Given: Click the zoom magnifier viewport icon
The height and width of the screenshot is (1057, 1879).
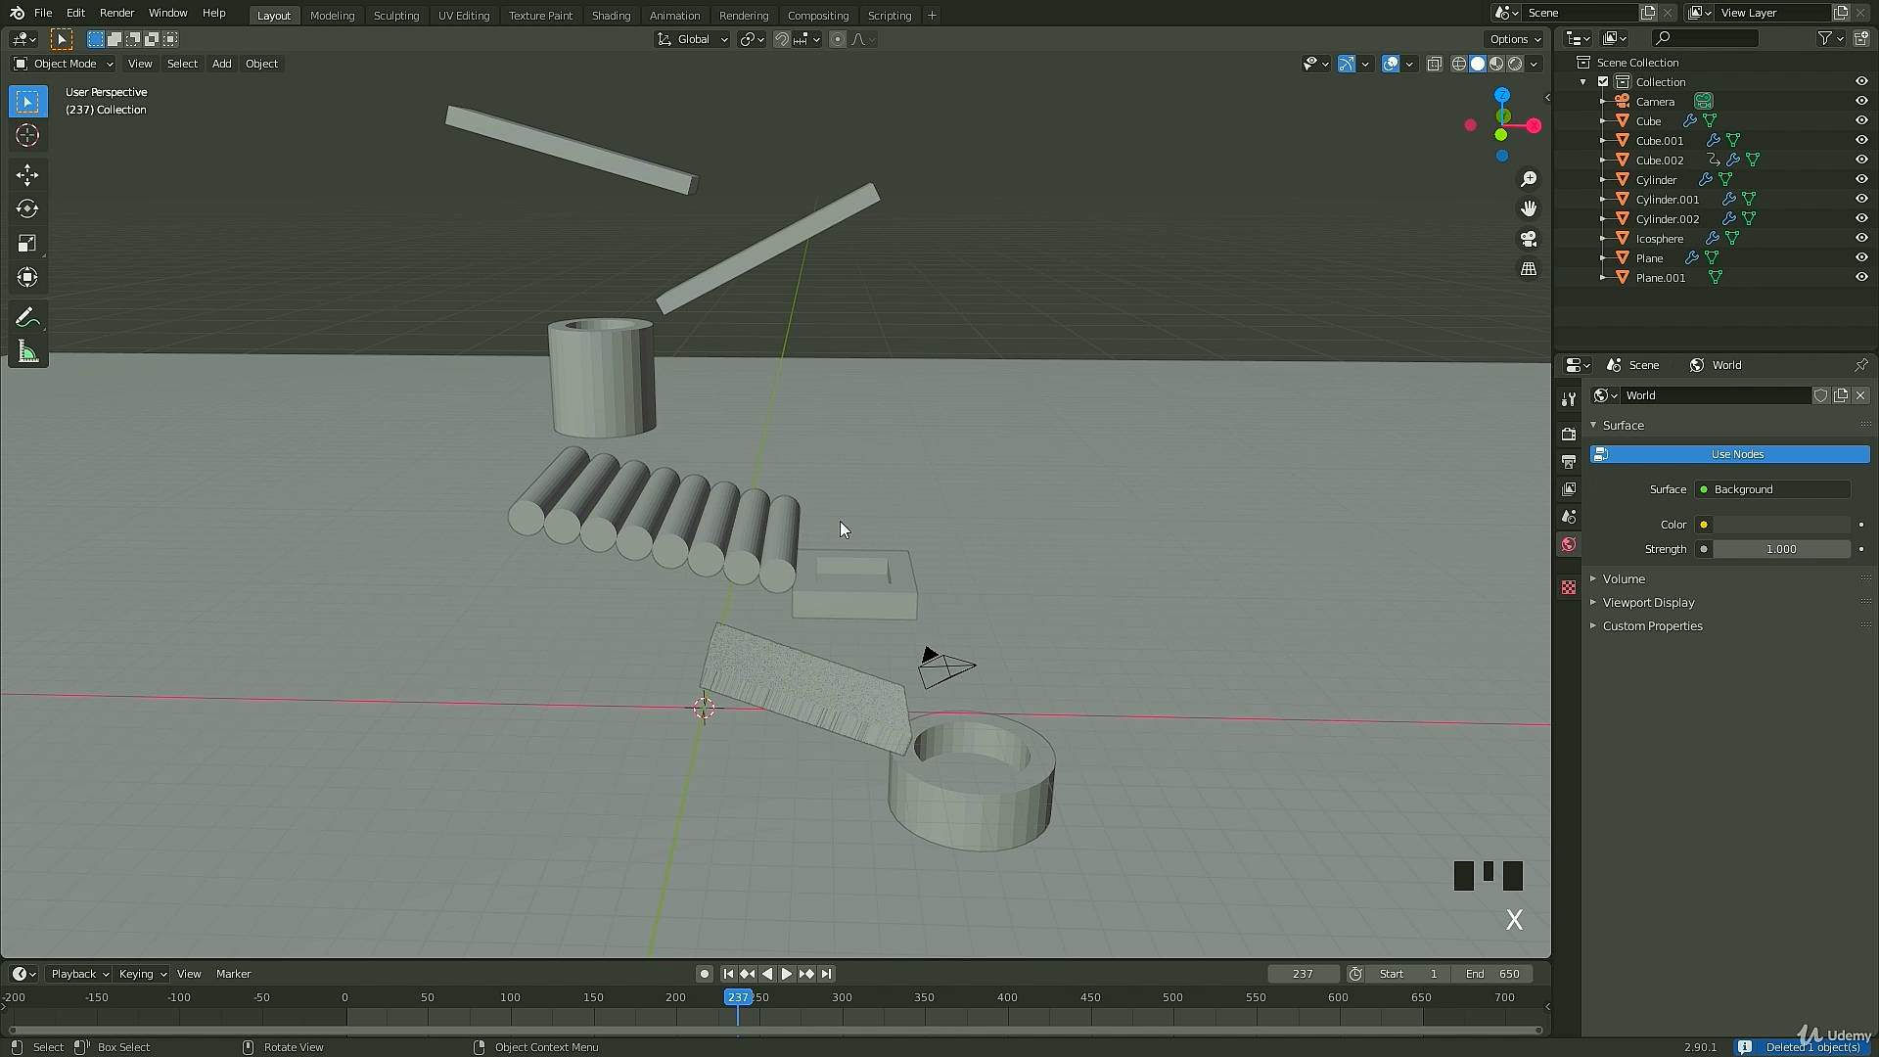Looking at the screenshot, I should pos(1529,179).
